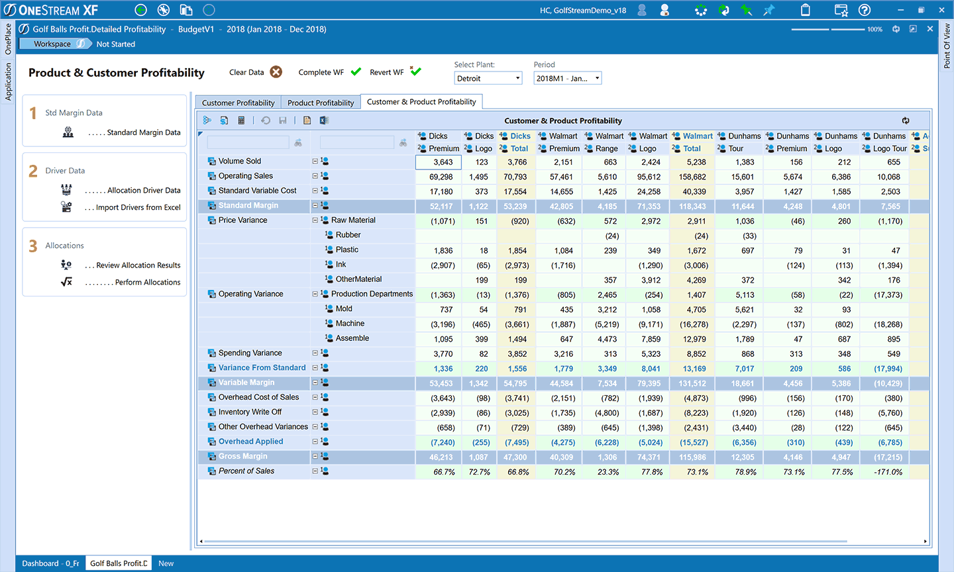This screenshot has height=572, width=954.
Task: Click Import Drivers from Excel link
Action: click(138, 207)
